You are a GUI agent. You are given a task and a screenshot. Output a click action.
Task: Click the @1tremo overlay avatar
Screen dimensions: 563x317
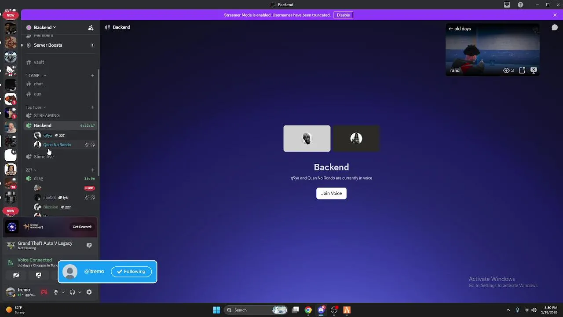click(70, 272)
